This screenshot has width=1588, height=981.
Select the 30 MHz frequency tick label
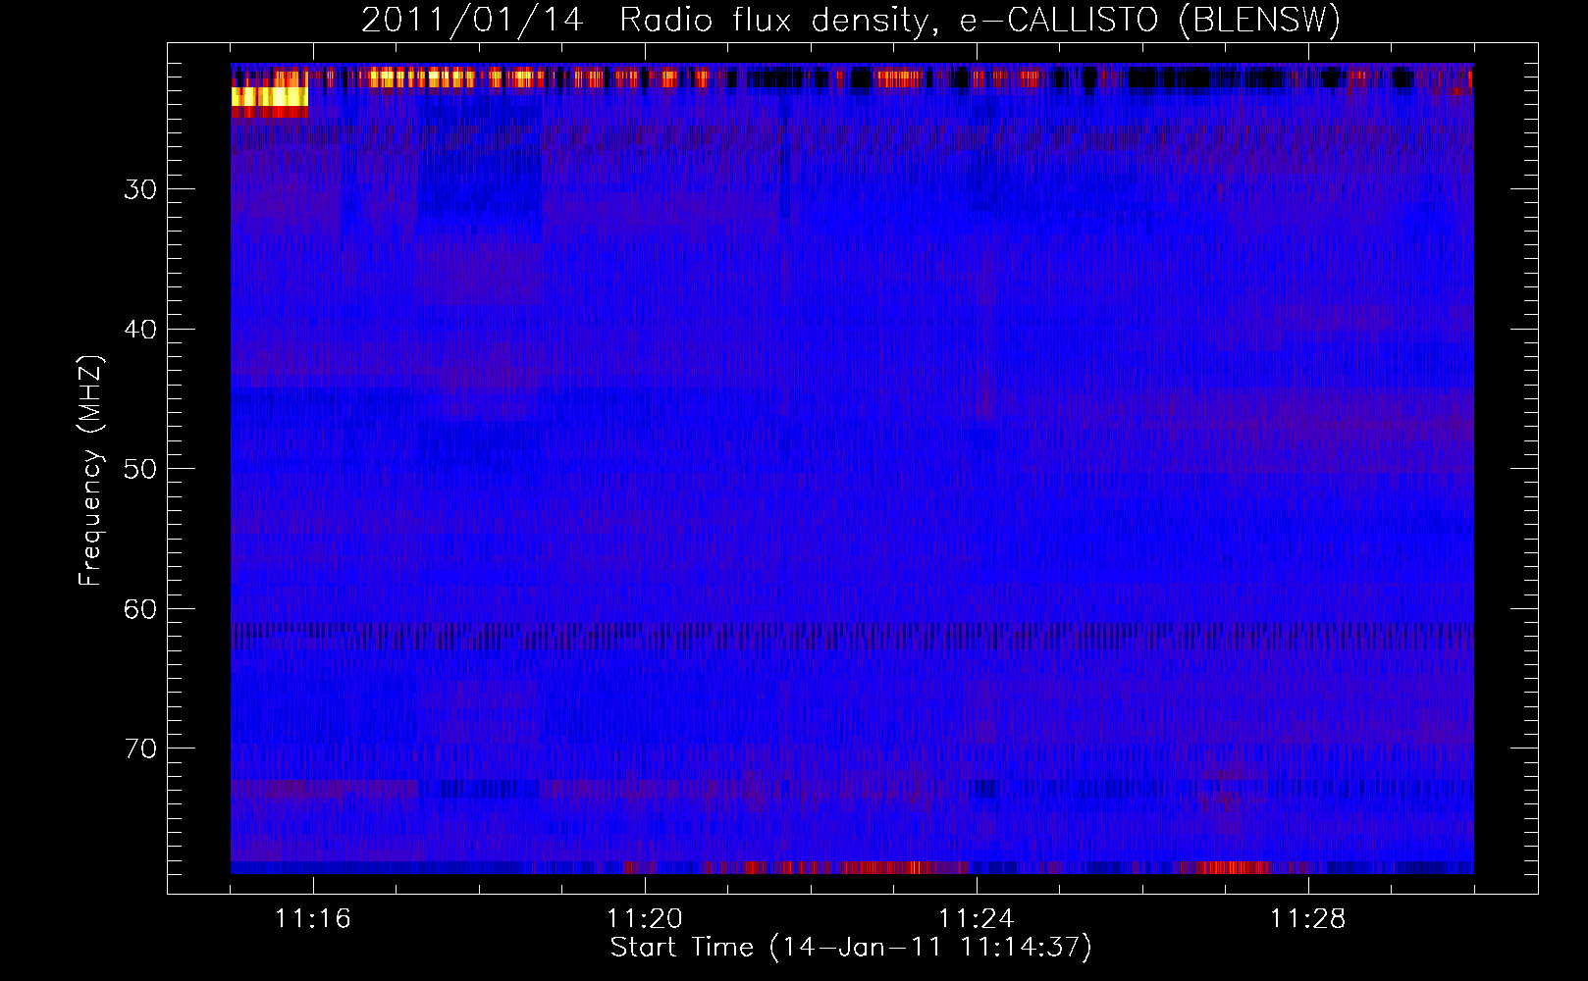point(140,189)
